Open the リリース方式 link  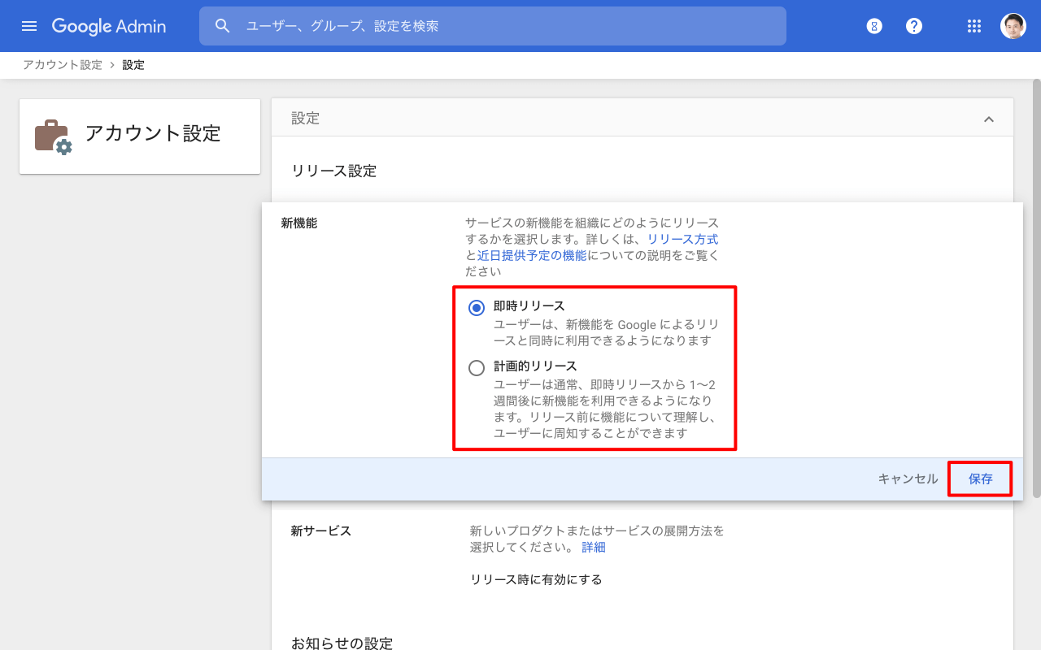point(682,239)
